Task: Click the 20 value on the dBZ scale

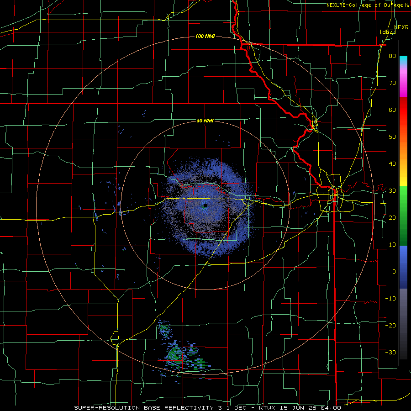Action: pyautogui.click(x=392, y=218)
